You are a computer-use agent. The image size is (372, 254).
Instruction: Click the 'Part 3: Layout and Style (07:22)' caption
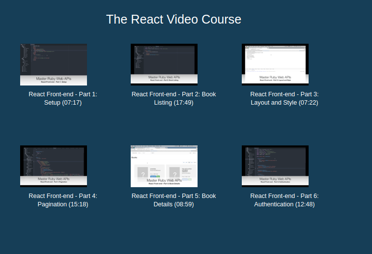coord(285,98)
